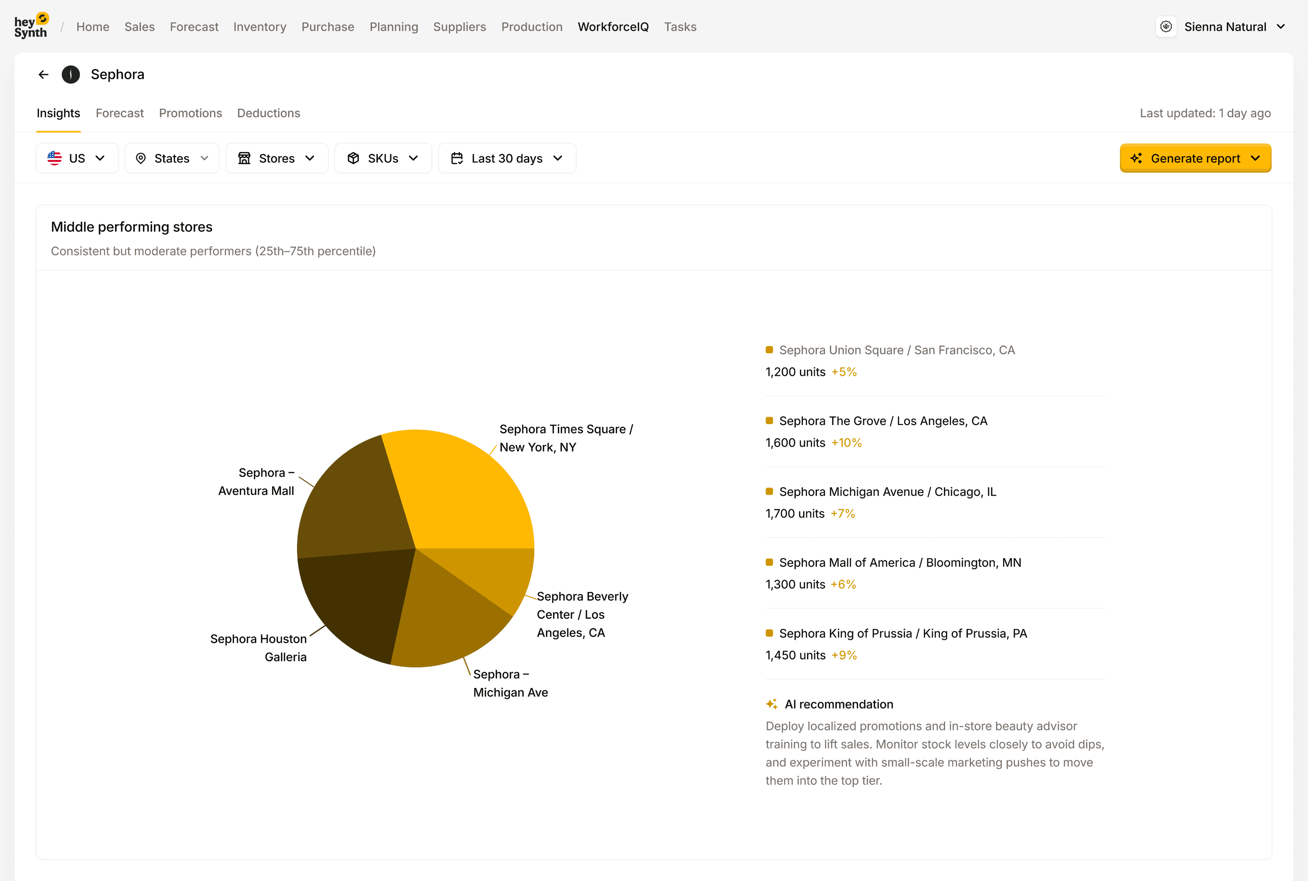
Task: Click the back arrow next to Sephora
Action: pos(44,74)
